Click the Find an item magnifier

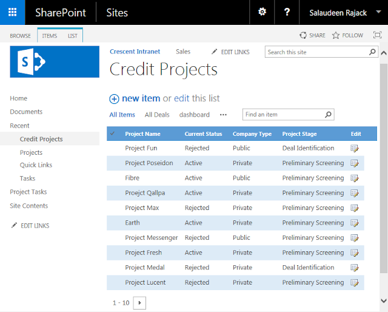[x=328, y=115]
